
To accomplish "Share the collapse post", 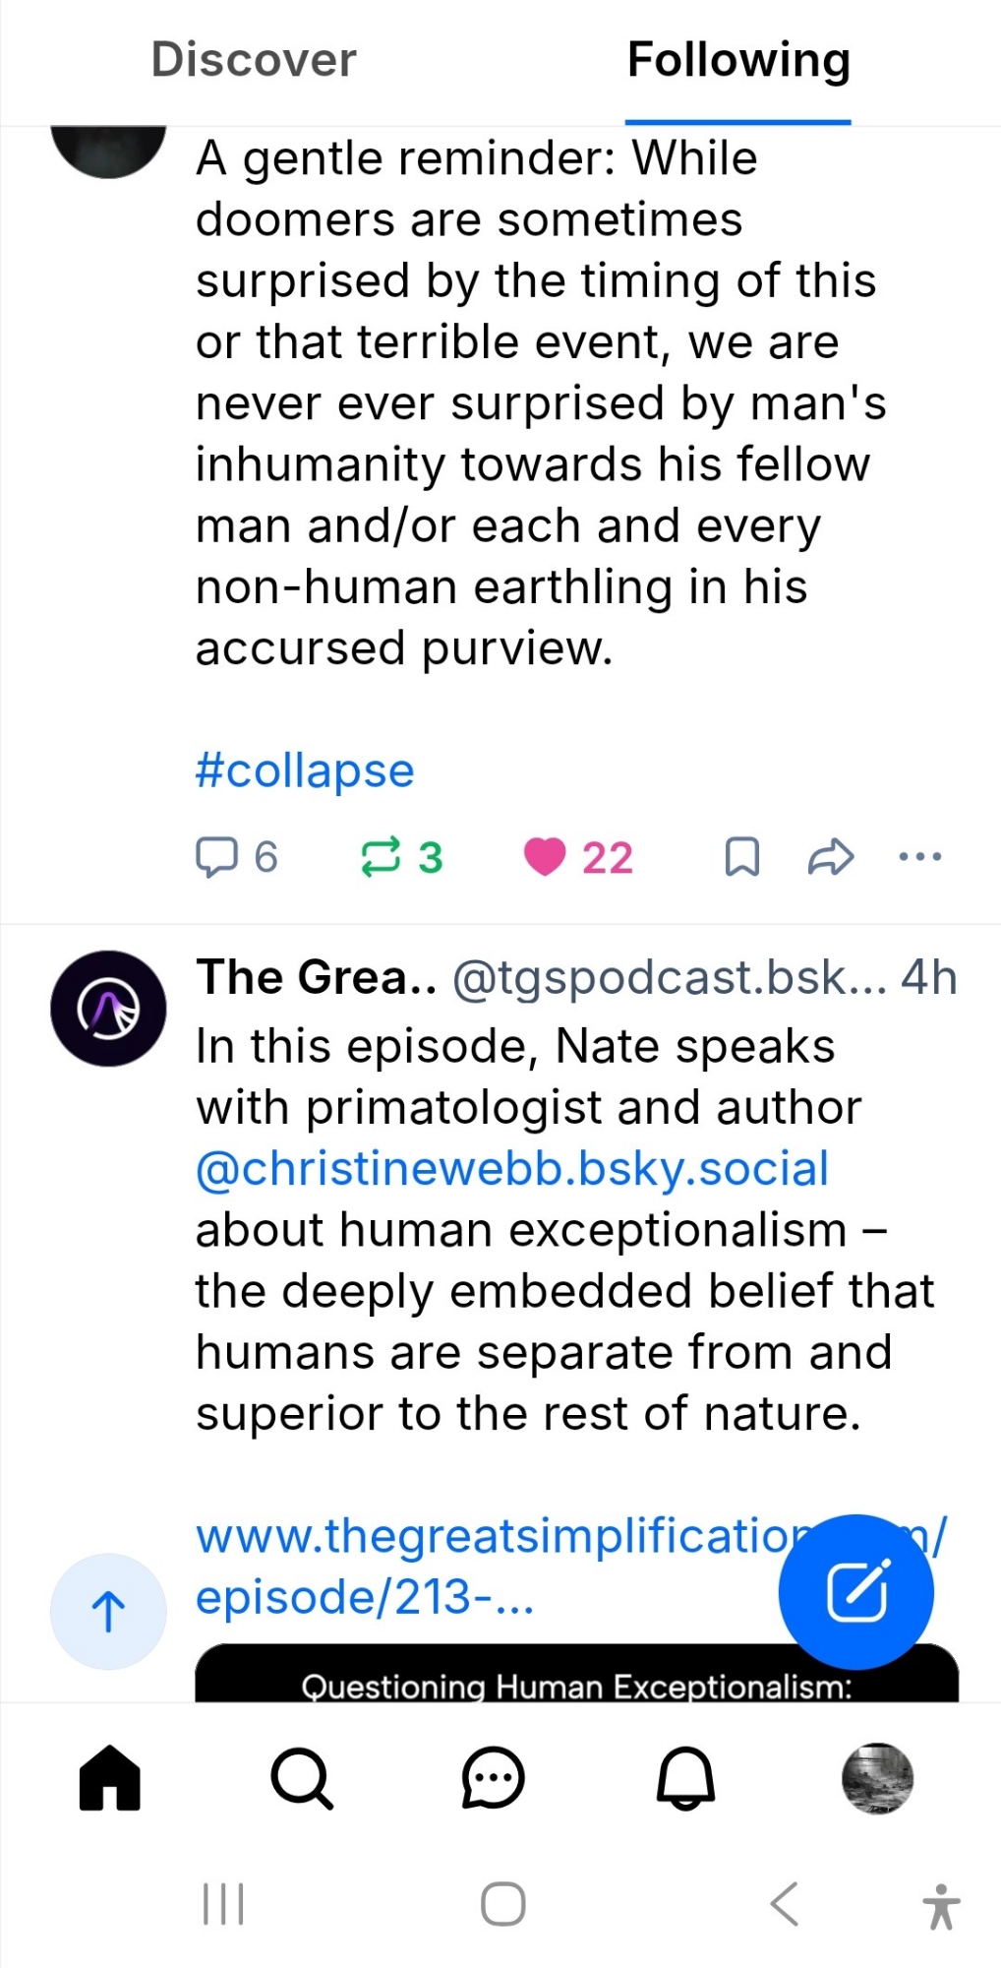I will point(830,857).
